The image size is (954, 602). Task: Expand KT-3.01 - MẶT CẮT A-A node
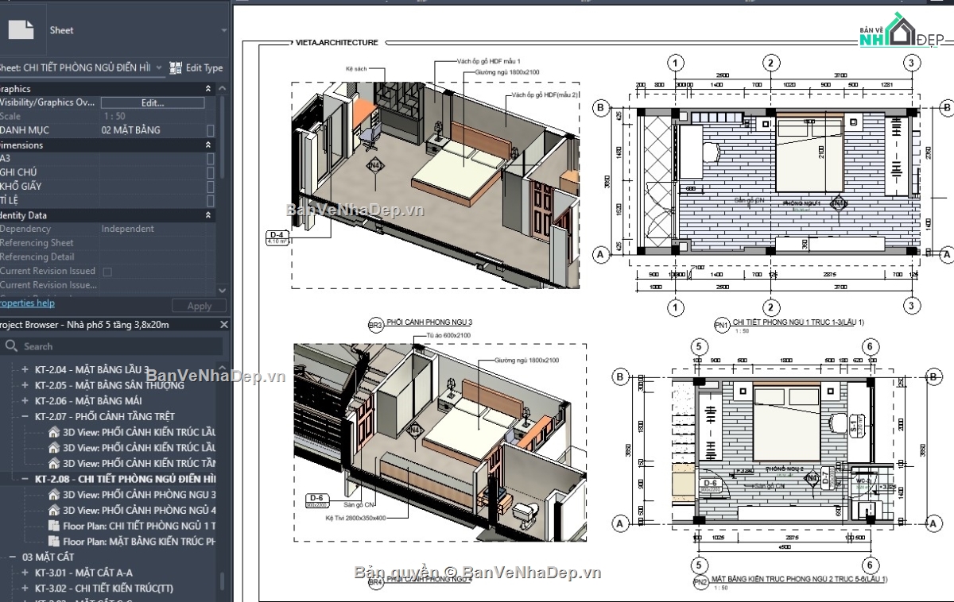[26, 573]
